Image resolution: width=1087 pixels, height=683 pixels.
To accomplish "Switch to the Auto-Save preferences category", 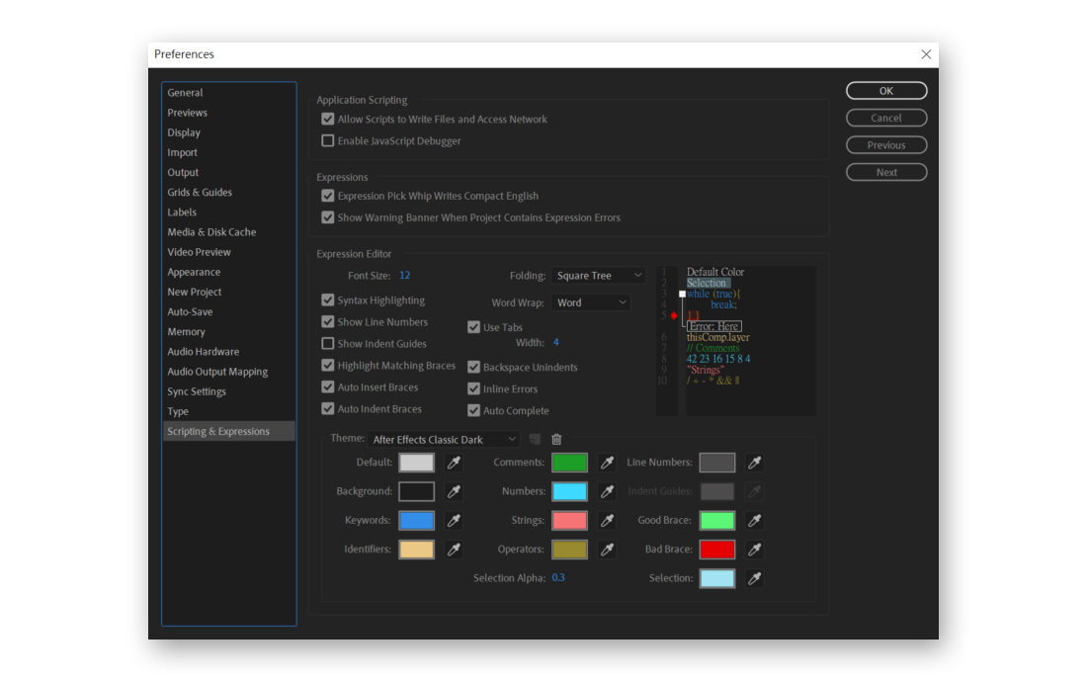I will pos(190,312).
